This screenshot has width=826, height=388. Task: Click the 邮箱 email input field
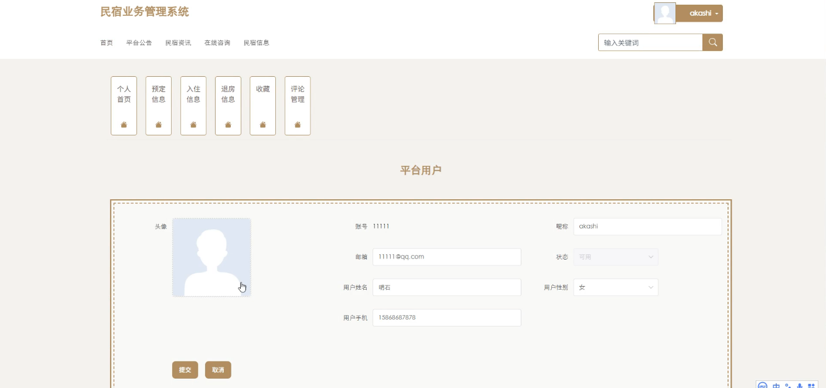click(446, 257)
